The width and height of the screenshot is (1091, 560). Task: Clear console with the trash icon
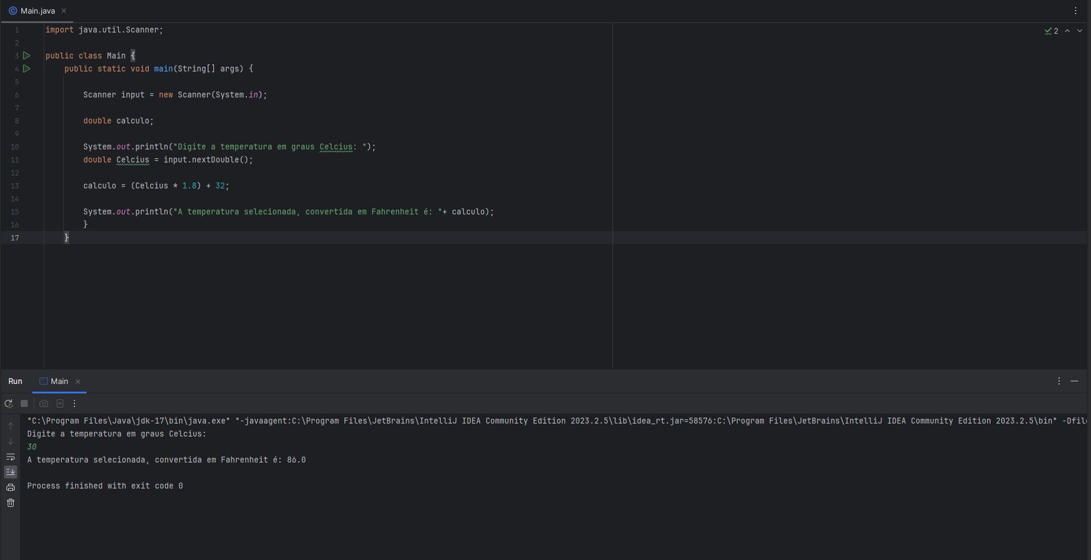(11, 503)
